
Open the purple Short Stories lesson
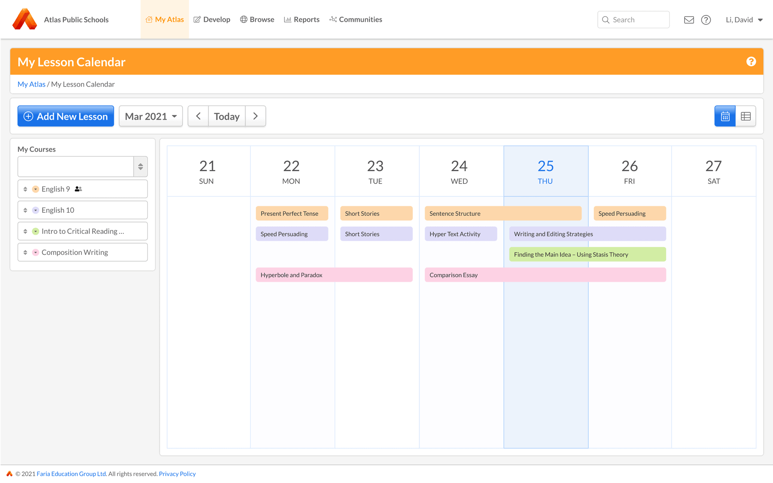(376, 234)
